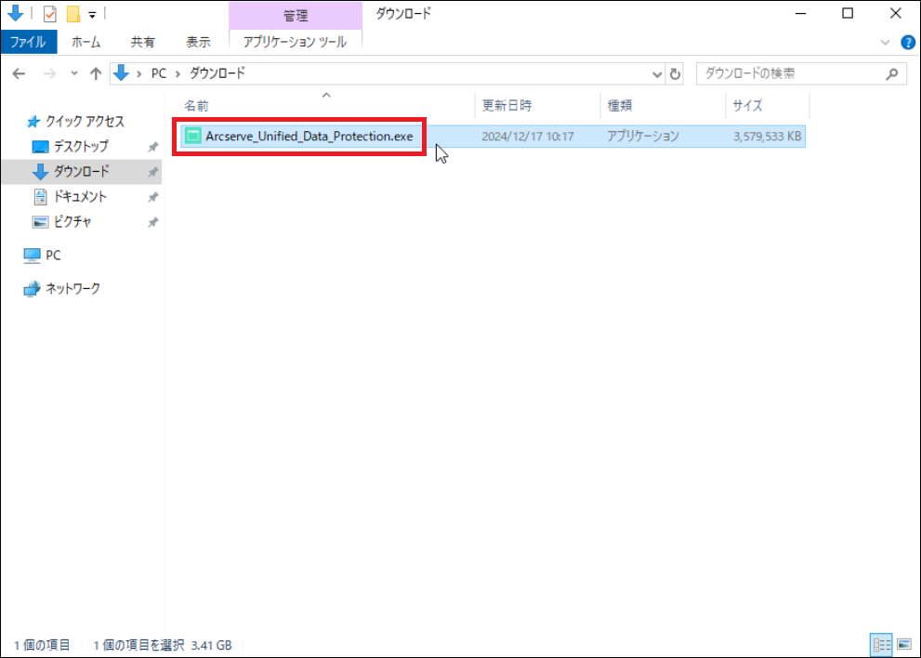Click the 3,579,533 KB size cell
The height and width of the screenshot is (658, 921).
(x=767, y=137)
